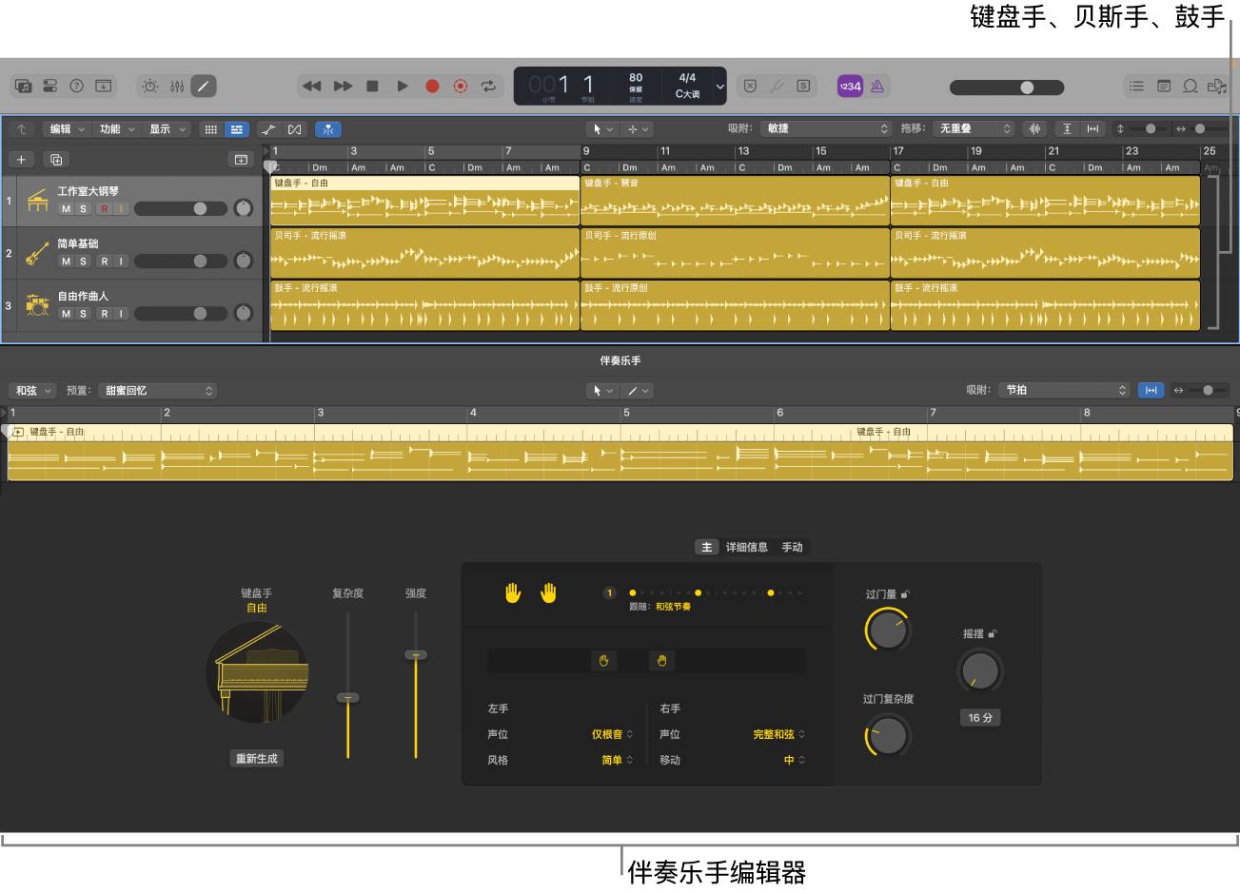The image size is (1240, 893).
Task: Open the Inspector panel icon
Action: coord(50,86)
